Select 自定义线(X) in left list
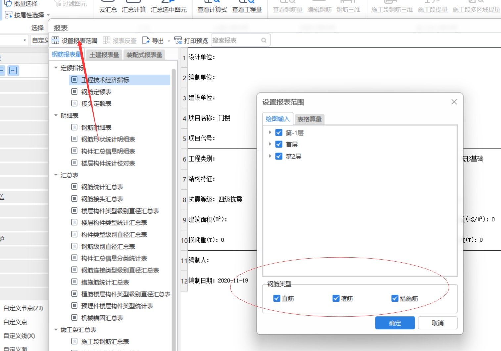The width and height of the screenshot is (501, 351). [x=19, y=336]
